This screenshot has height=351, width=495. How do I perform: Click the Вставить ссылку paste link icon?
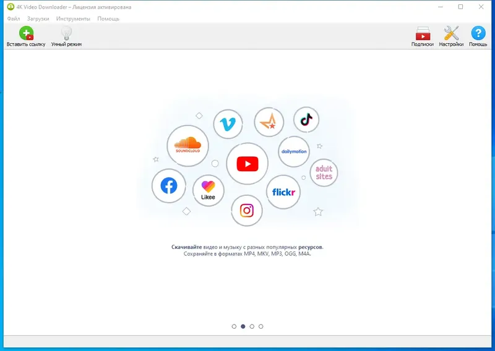click(26, 33)
